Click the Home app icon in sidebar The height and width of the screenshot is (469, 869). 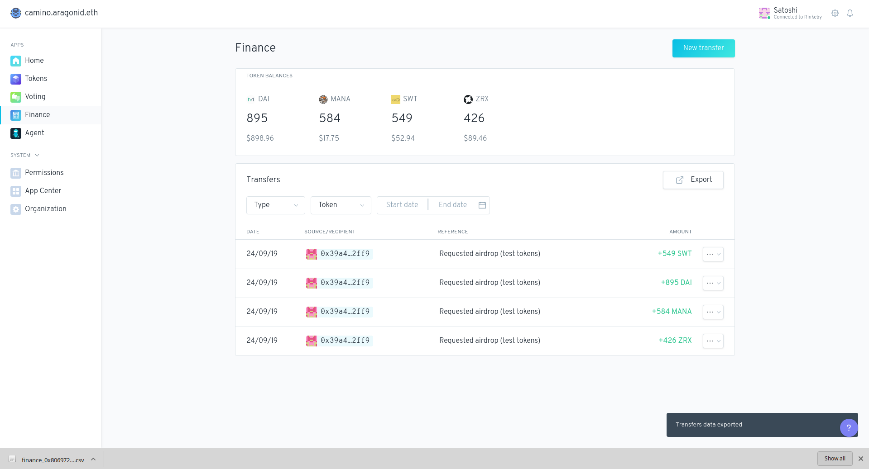(16, 61)
